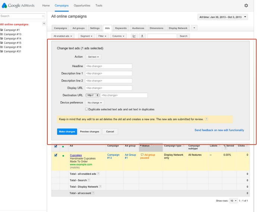This screenshot has width=260, height=212.
Task: Open the Cupcakes ad headline link
Action: click(x=76, y=155)
